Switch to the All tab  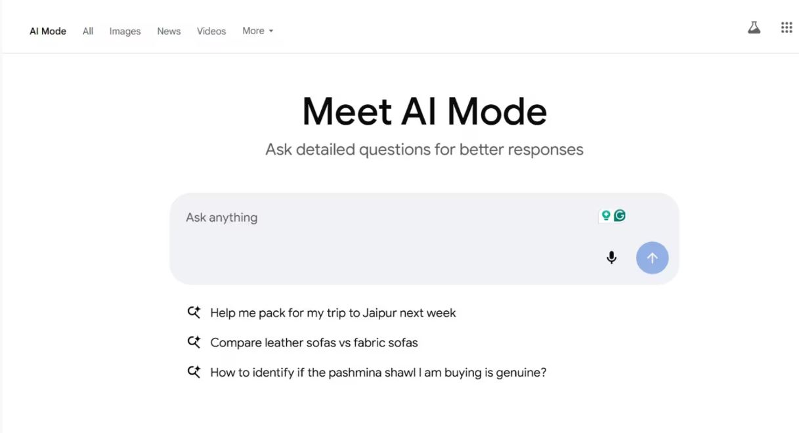(88, 31)
